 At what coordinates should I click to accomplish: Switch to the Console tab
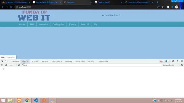[x=25, y=61]
